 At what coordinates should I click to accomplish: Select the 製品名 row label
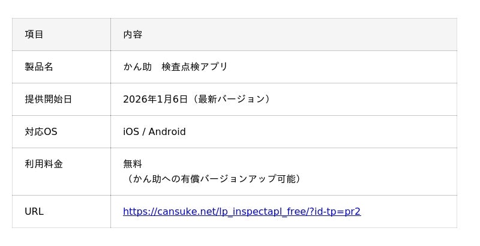(x=39, y=67)
